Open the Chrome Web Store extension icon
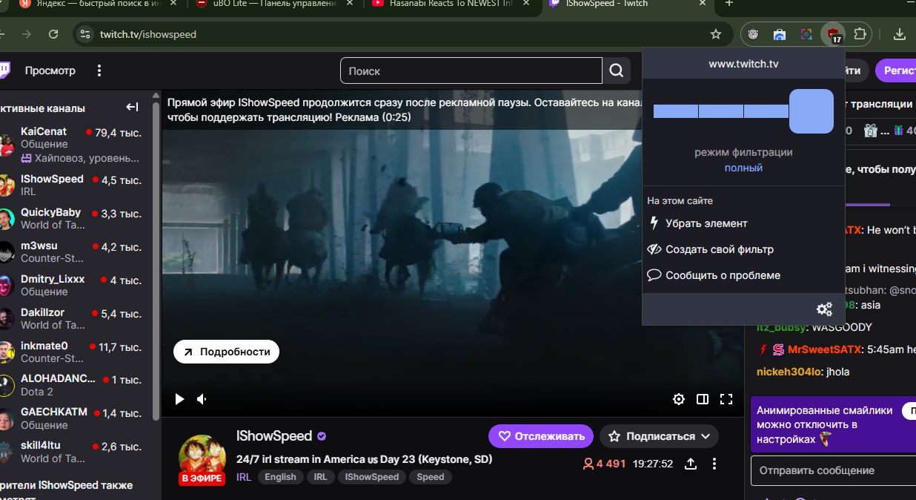This screenshot has width=916, height=500. point(780,34)
